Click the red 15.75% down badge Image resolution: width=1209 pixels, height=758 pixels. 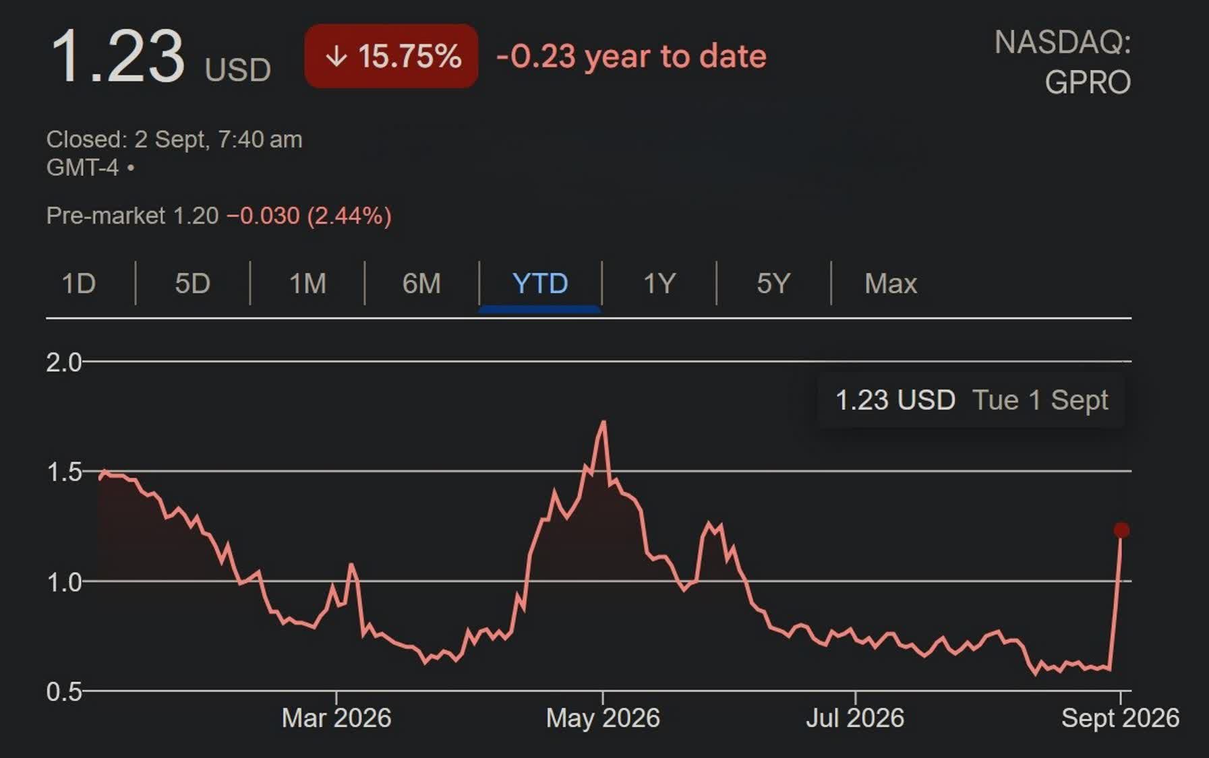(391, 56)
